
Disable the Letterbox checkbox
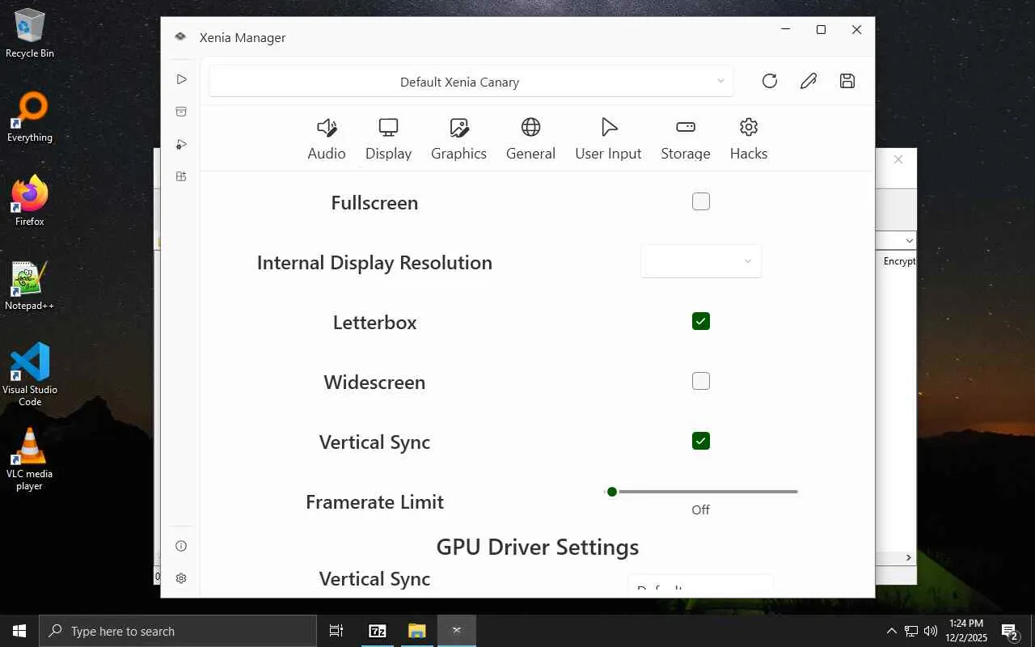click(x=701, y=321)
